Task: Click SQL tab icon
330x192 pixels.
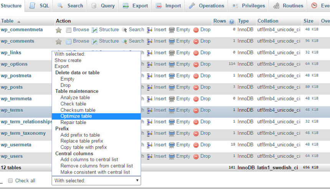Action: coord(32,6)
